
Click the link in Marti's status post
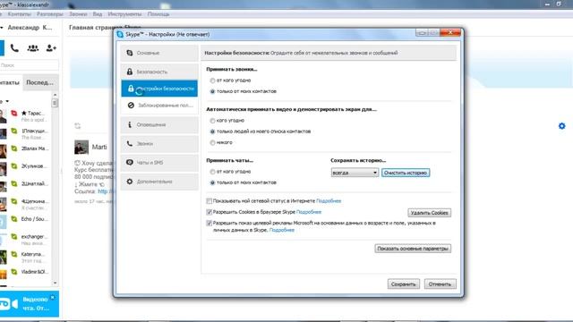(x=107, y=191)
